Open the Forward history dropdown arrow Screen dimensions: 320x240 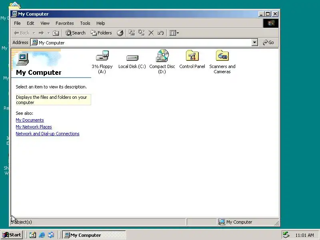[48, 33]
